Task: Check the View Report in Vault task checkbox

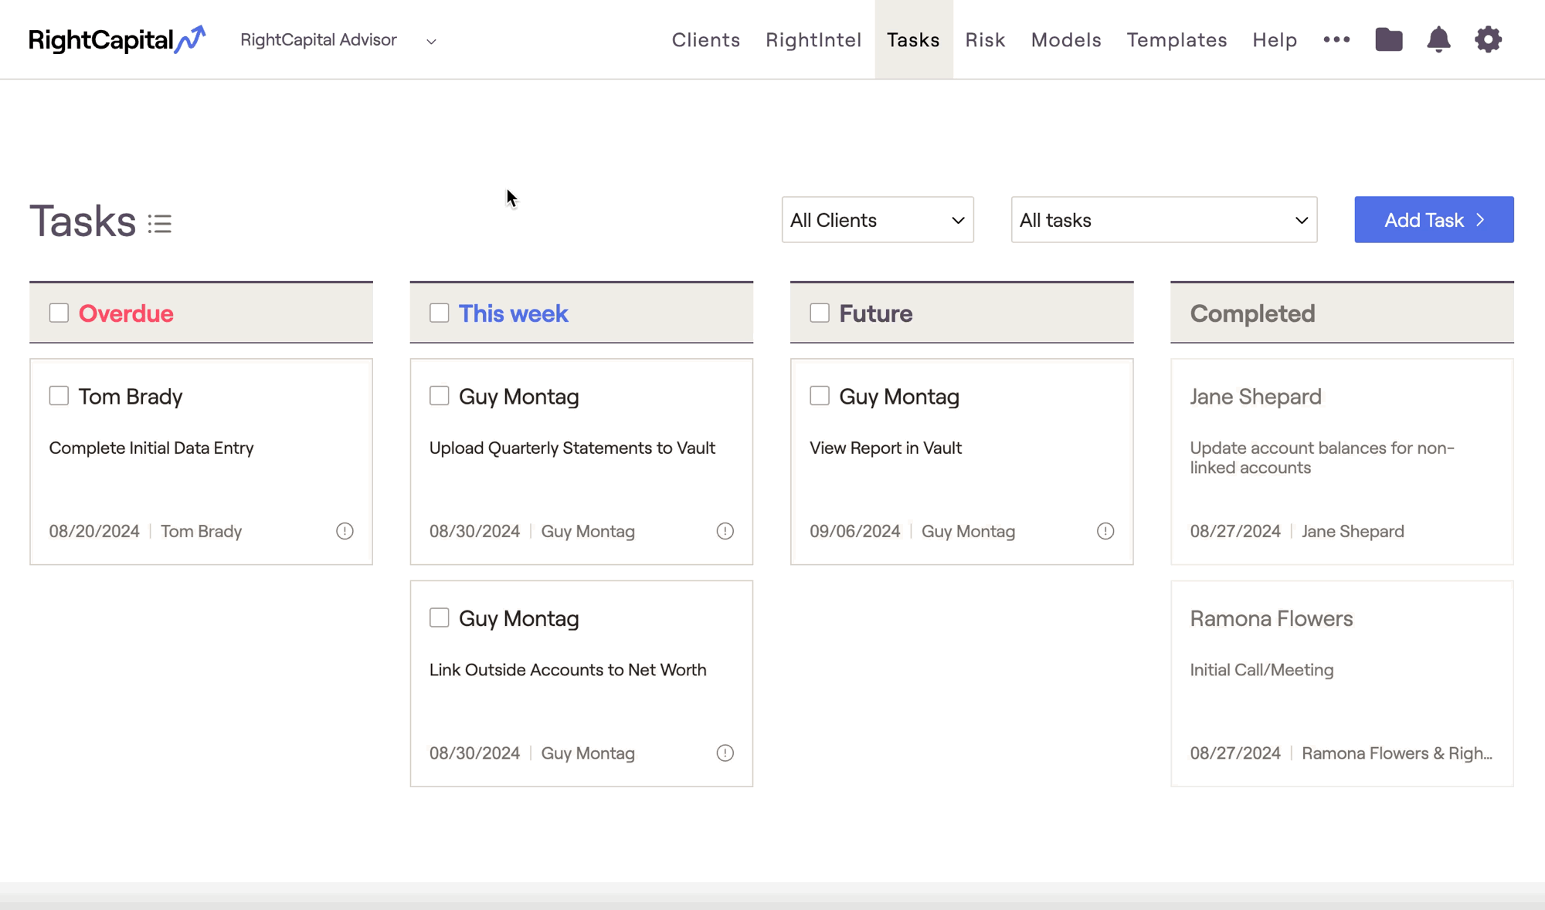Action: click(820, 396)
